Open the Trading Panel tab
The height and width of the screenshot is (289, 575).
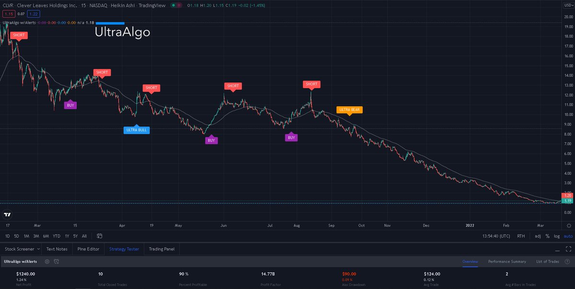click(x=161, y=249)
